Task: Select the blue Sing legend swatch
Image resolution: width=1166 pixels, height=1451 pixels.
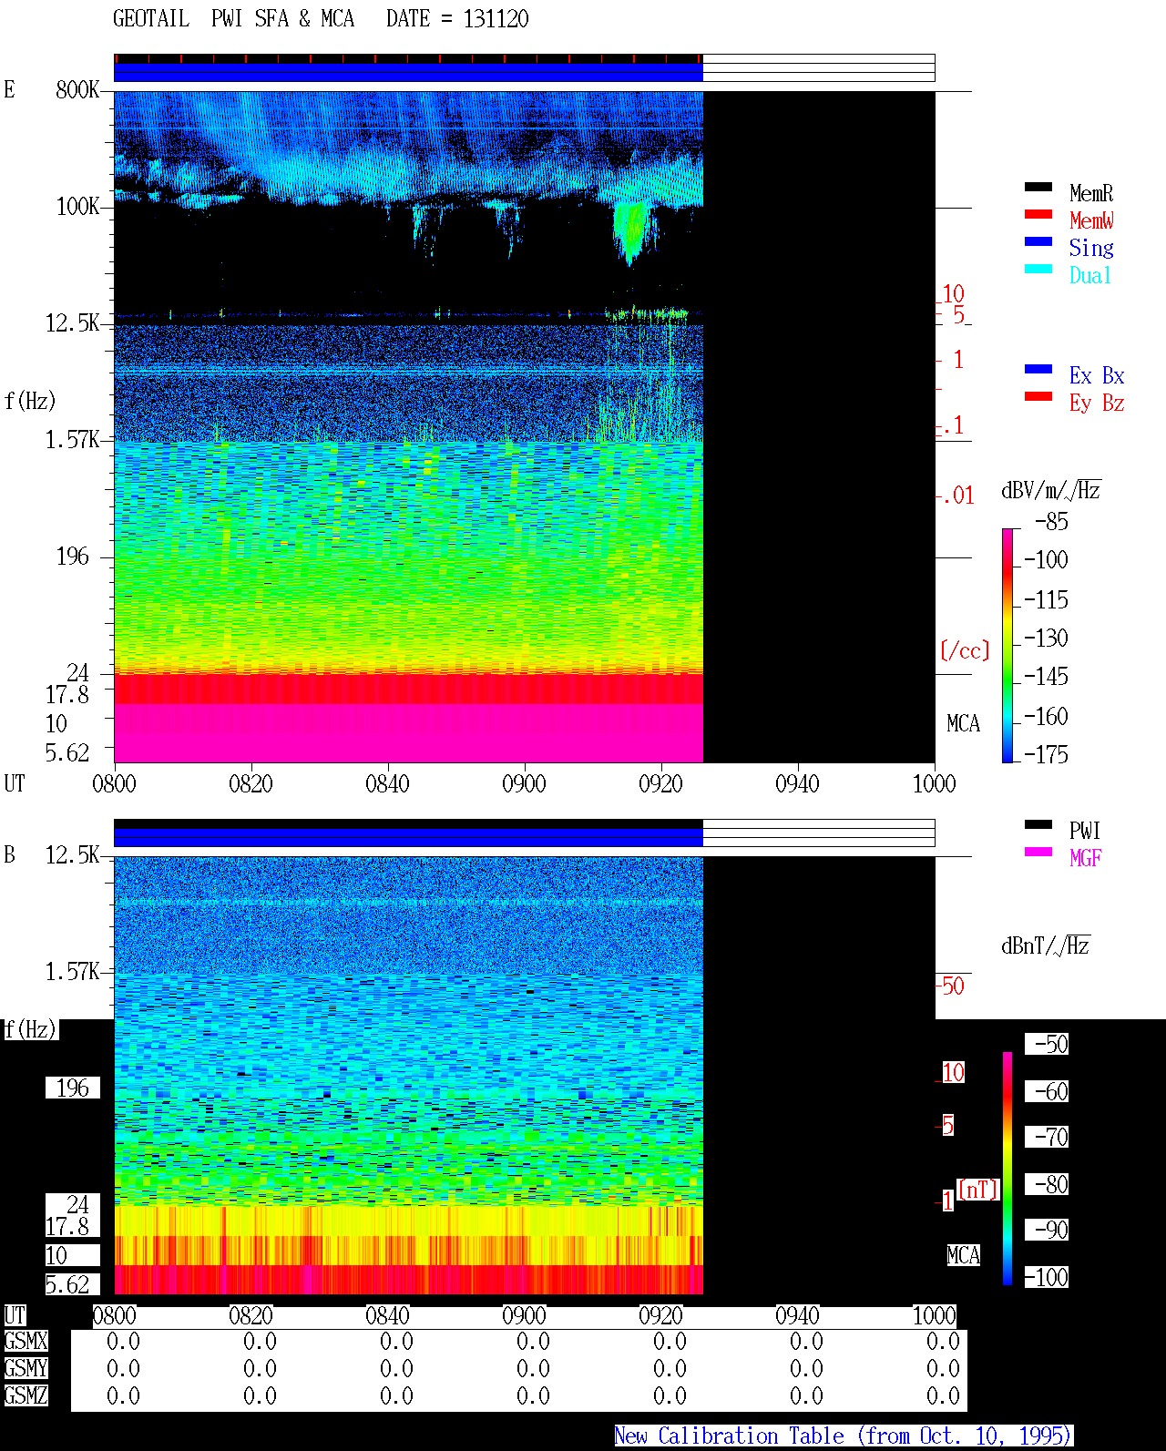Action: point(1038,241)
